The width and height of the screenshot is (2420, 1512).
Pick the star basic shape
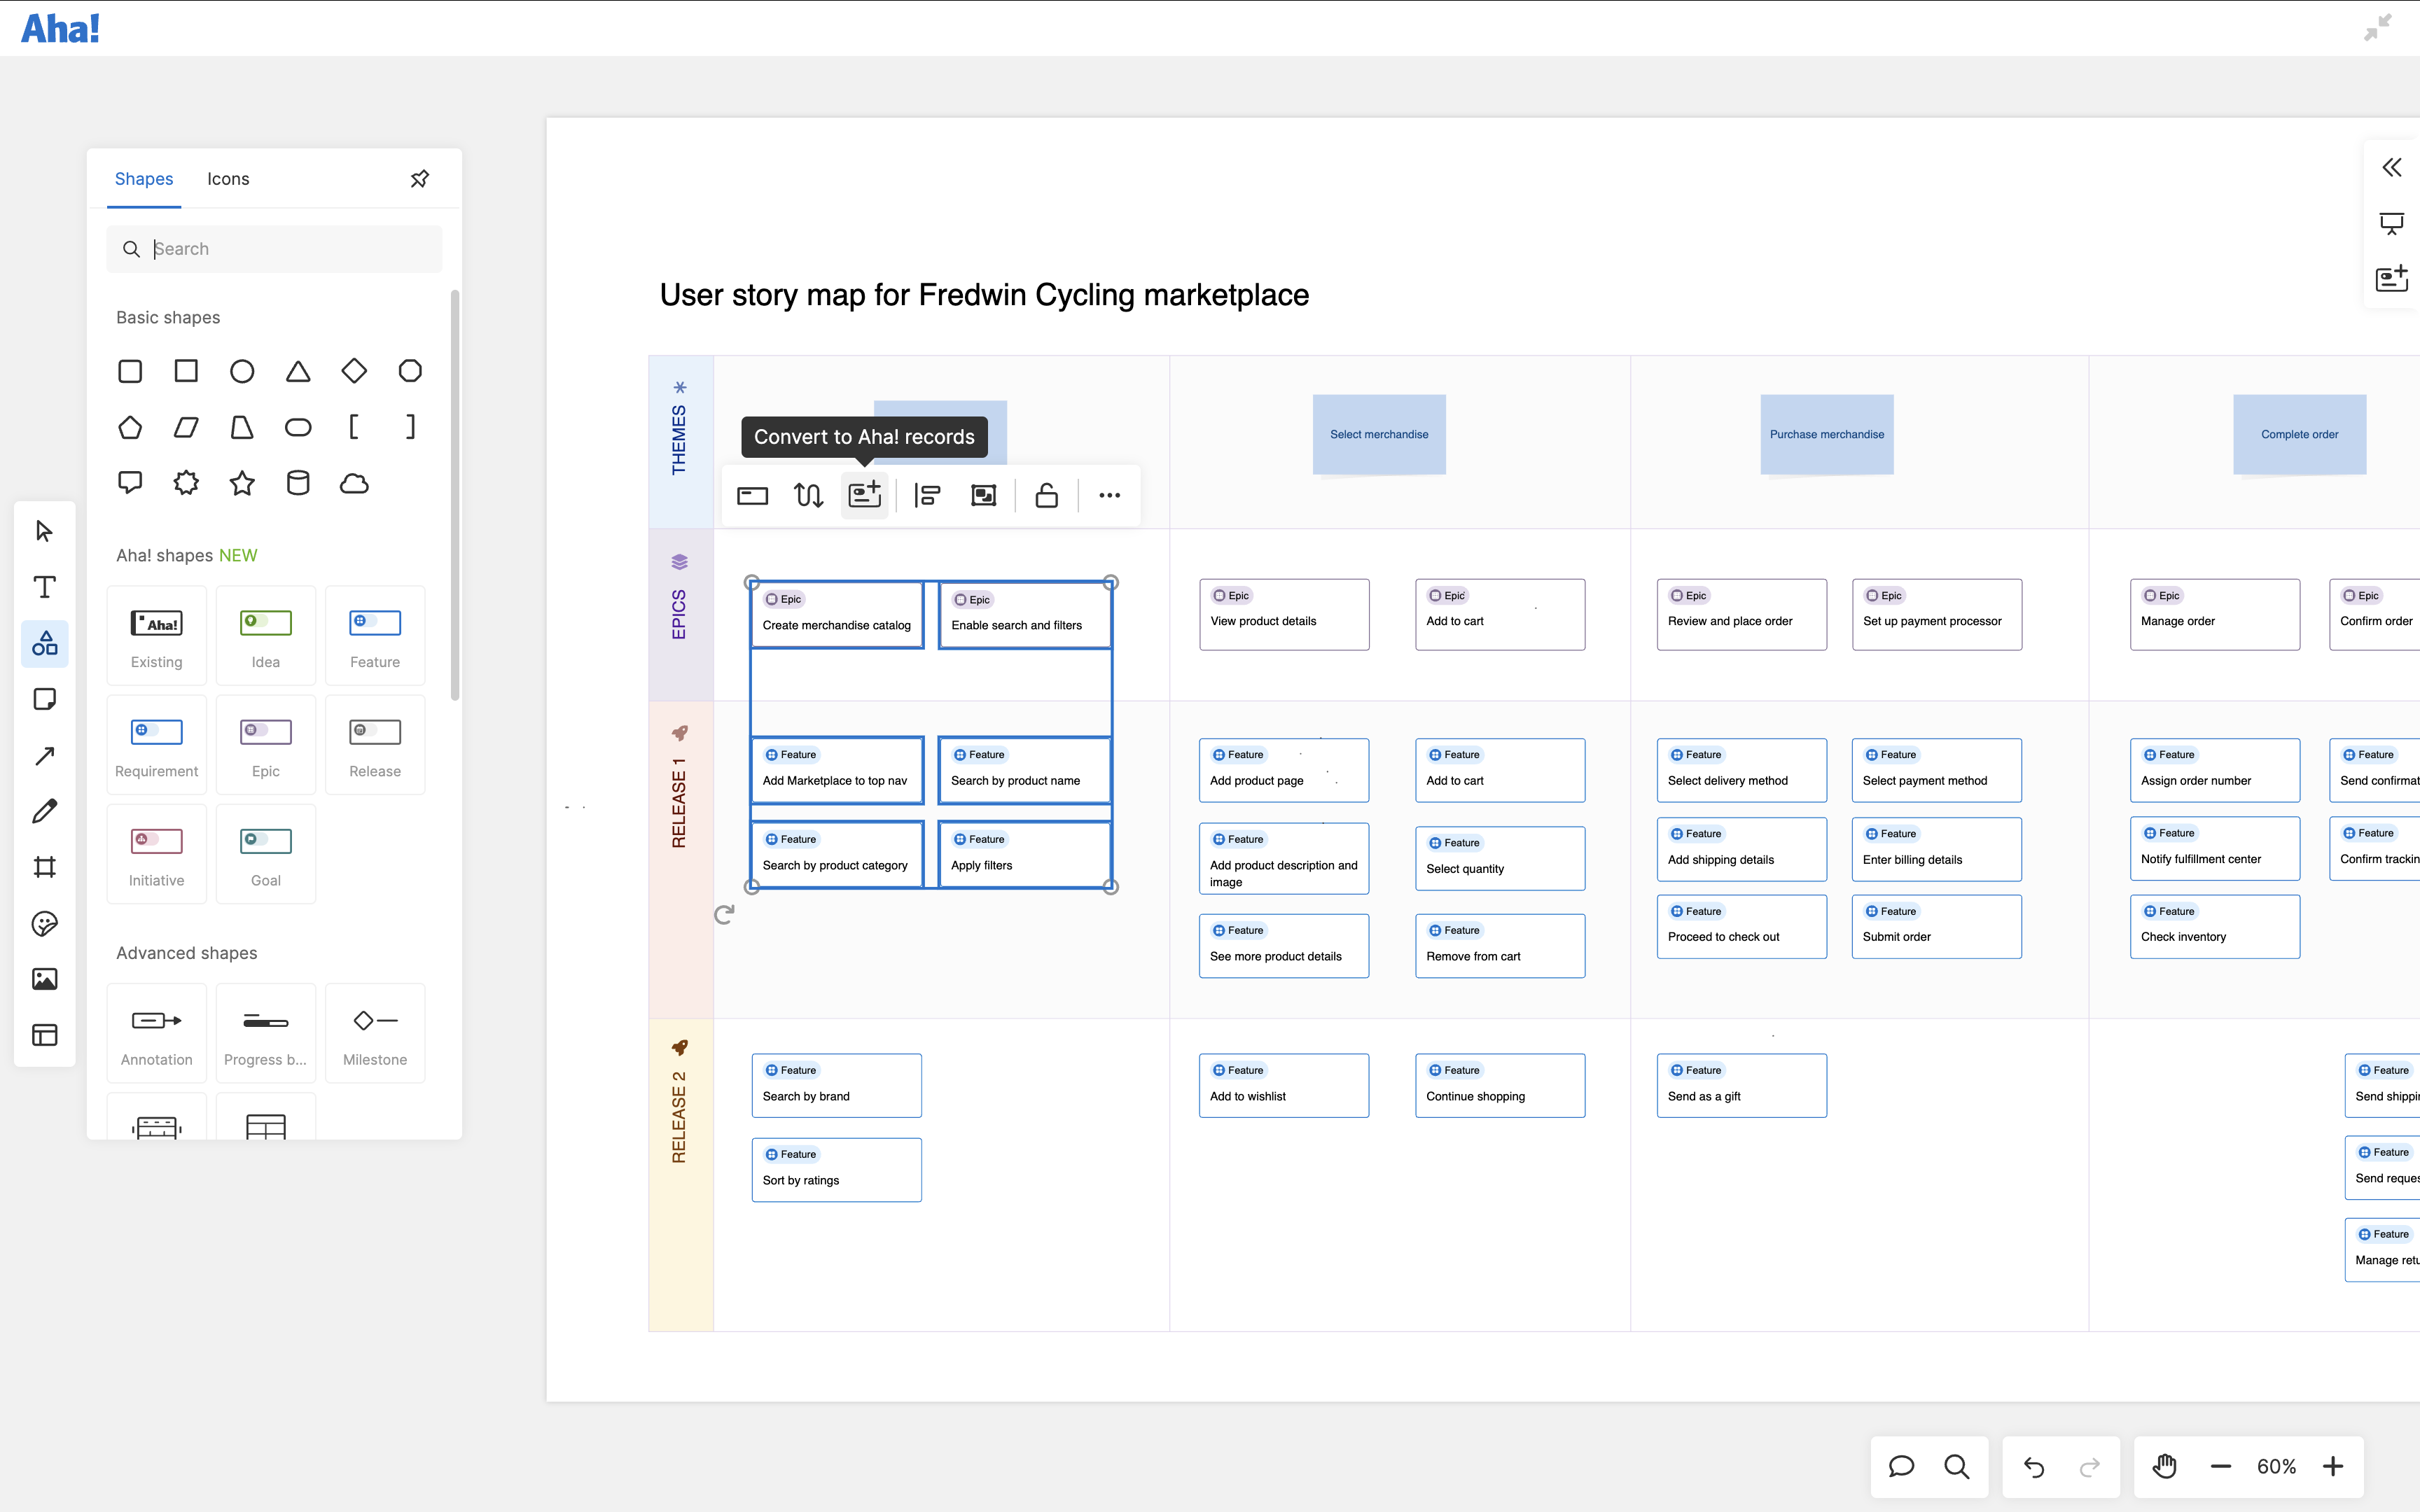[242, 483]
